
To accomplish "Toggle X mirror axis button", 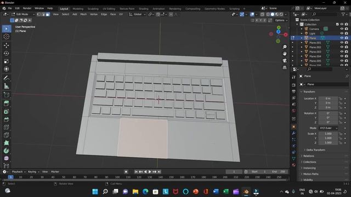I will coord(257,20).
